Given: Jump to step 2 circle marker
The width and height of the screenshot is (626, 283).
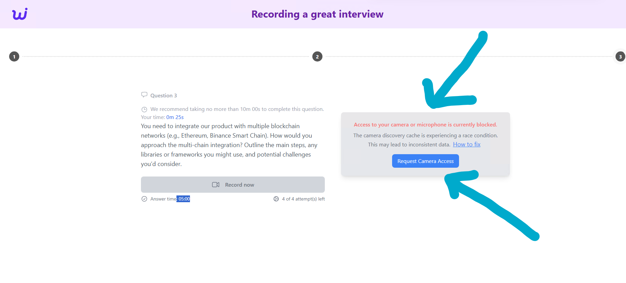Looking at the screenshot, I should click(317, 57).
